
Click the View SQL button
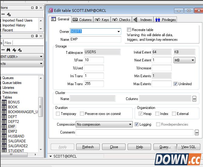[188, 147]
